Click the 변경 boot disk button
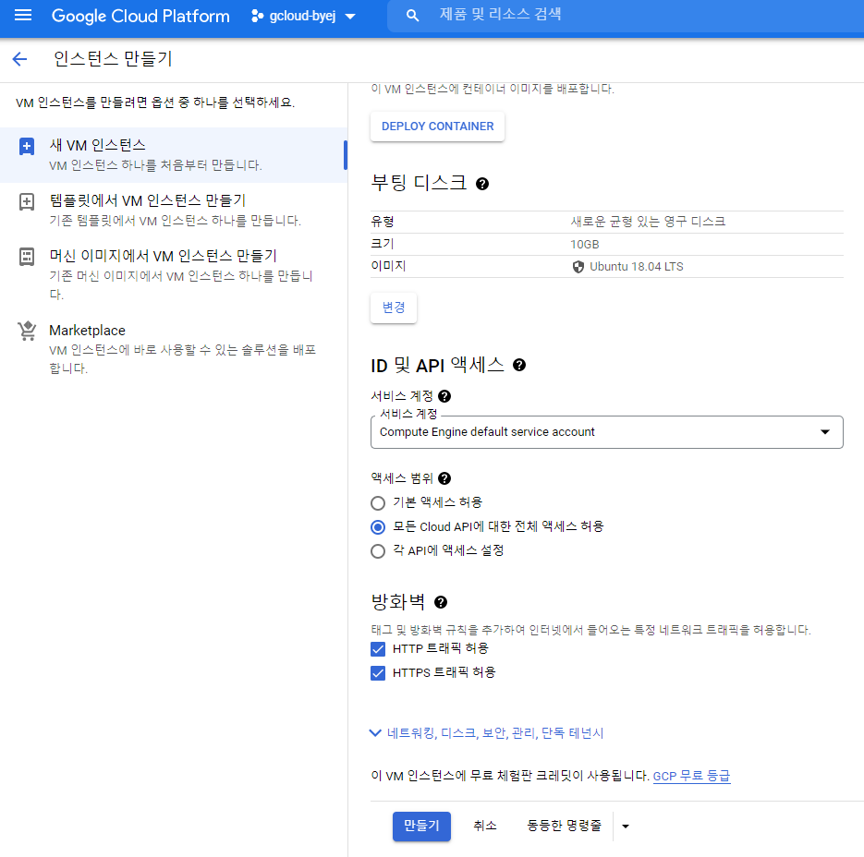Viewport: 864px width, 857px height. pos(394,308)
